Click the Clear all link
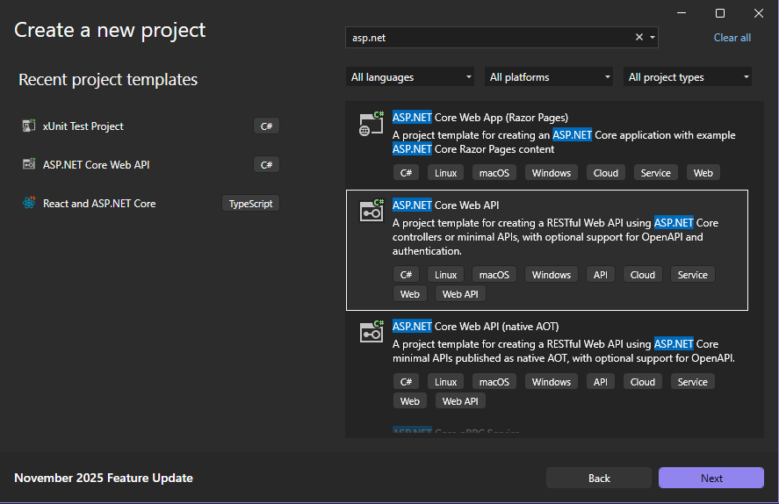 pos(732,38)
